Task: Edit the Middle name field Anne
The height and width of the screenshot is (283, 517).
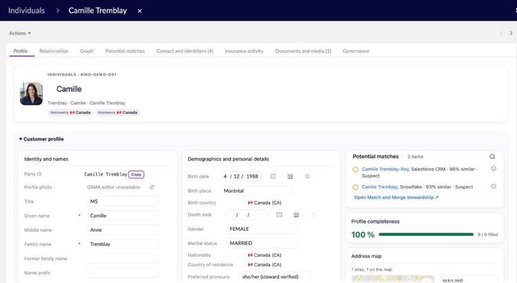Action: 123,230
